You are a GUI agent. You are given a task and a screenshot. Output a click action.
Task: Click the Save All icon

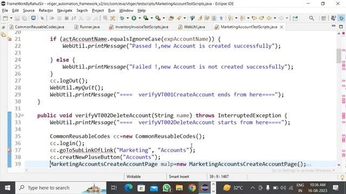[x=25, y=18]
